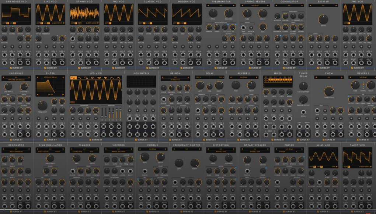Click the Audio input jack on String VCO

coord(73,39)
